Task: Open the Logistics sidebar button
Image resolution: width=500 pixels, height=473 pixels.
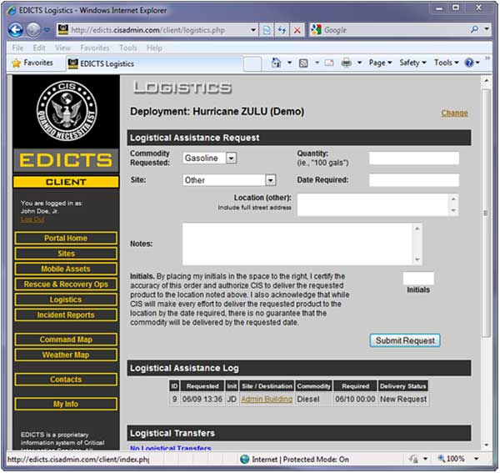Action: click(x=66, y=299)
